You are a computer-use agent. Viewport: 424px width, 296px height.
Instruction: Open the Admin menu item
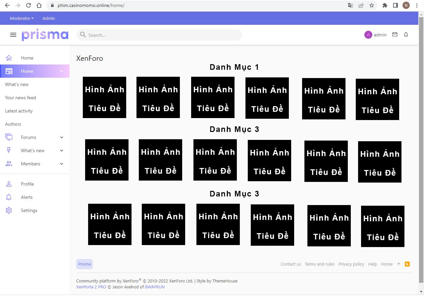click(48, 18)
